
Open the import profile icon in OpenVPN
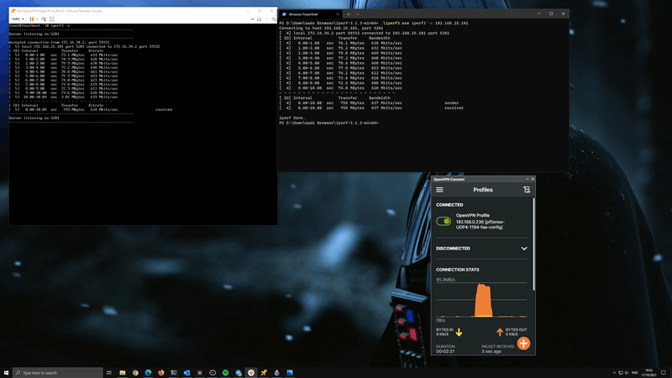tap(527, 190)
